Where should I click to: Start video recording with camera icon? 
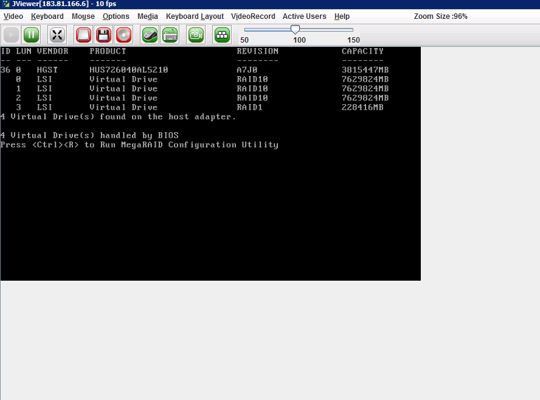[x=196, y=35]
